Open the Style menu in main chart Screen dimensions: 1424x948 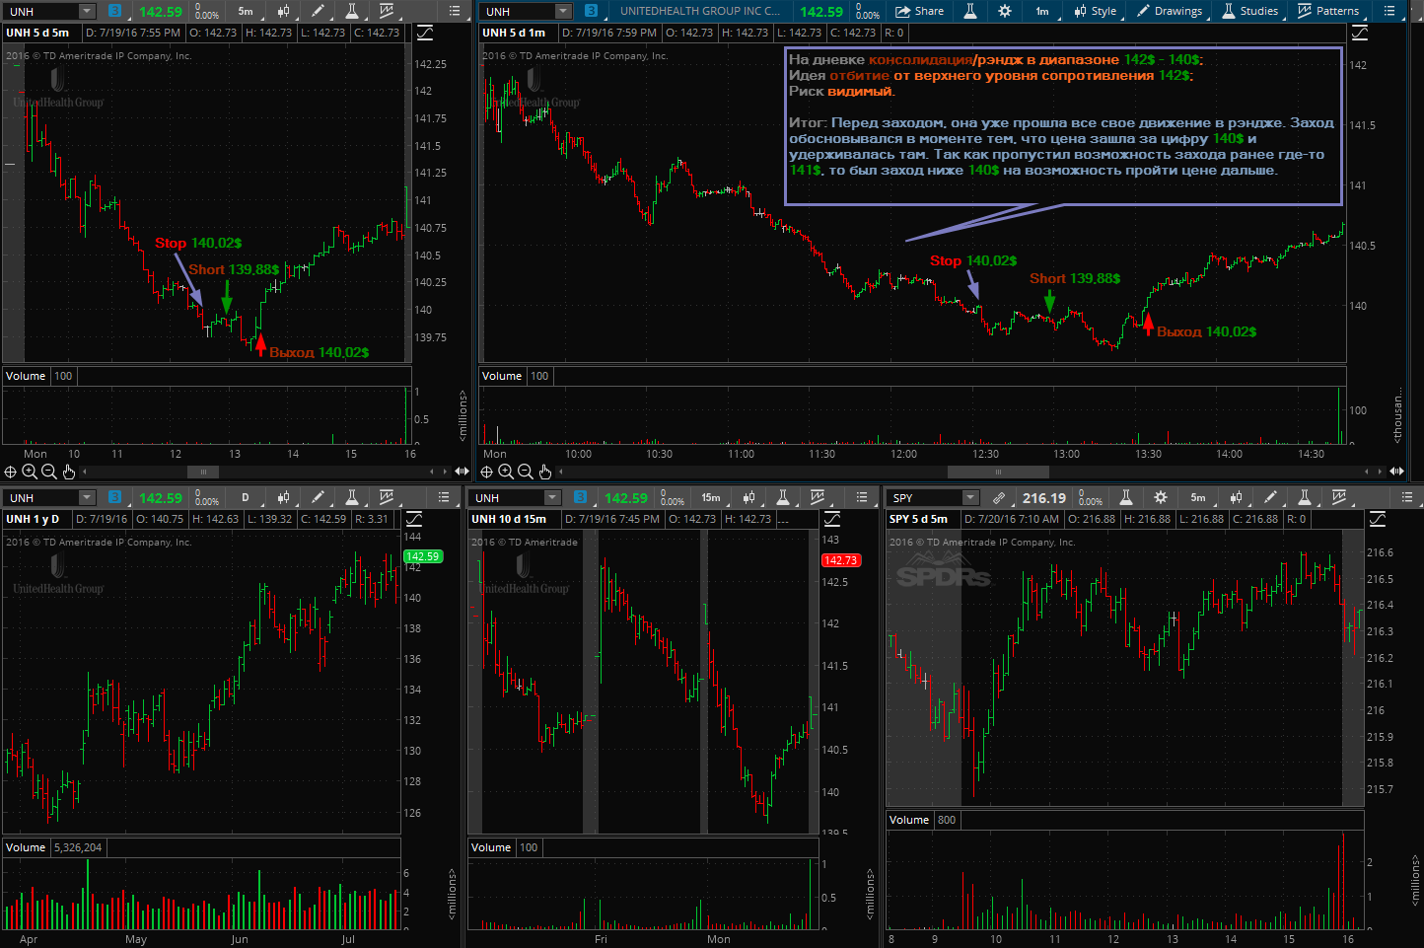pos(1096,11)
